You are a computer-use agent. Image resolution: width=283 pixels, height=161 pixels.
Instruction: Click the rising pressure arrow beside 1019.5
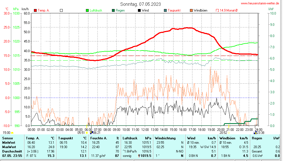(x=139, y=156)
